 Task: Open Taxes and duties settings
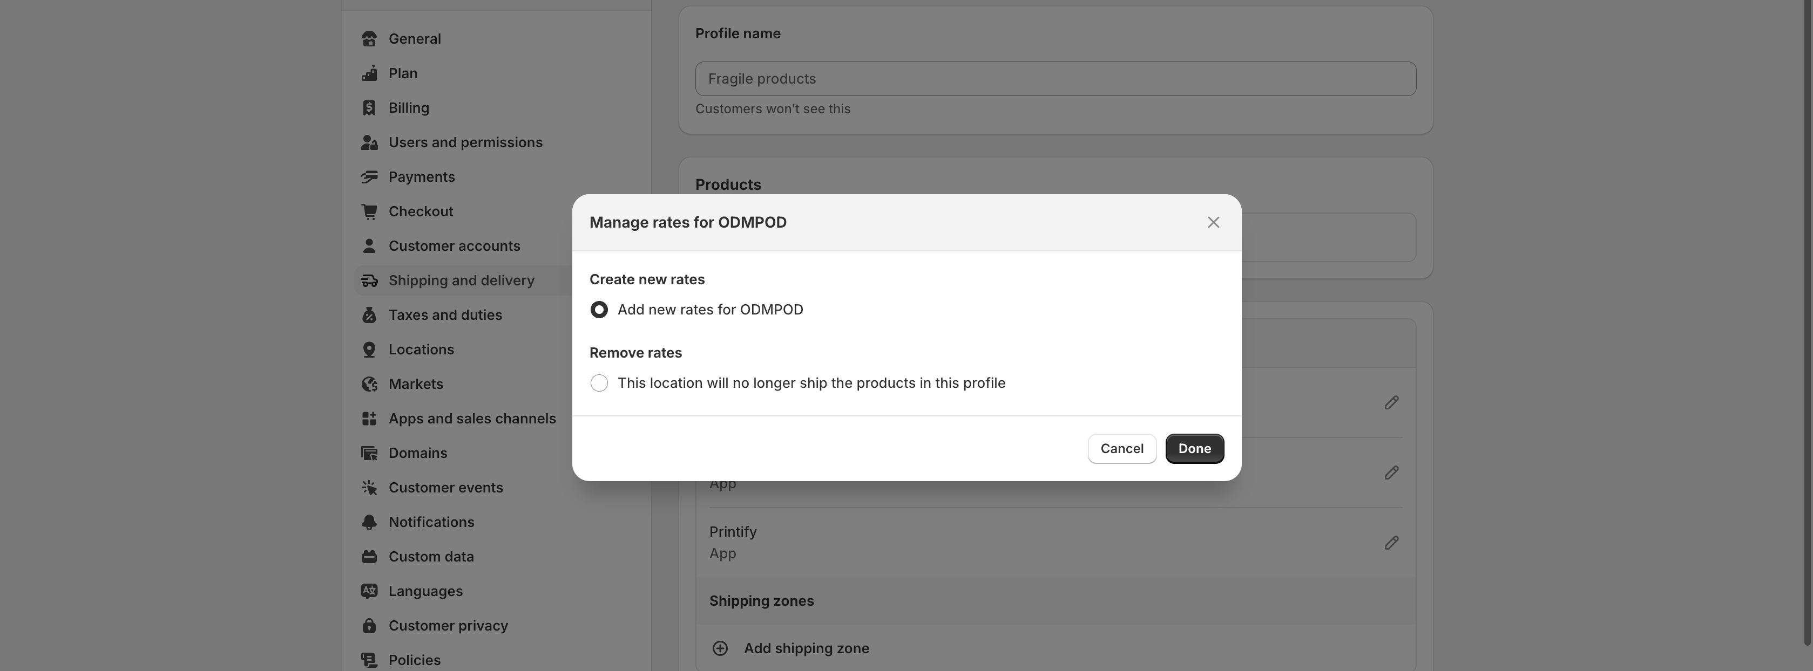pyautogui.click(x=445, y=315)
